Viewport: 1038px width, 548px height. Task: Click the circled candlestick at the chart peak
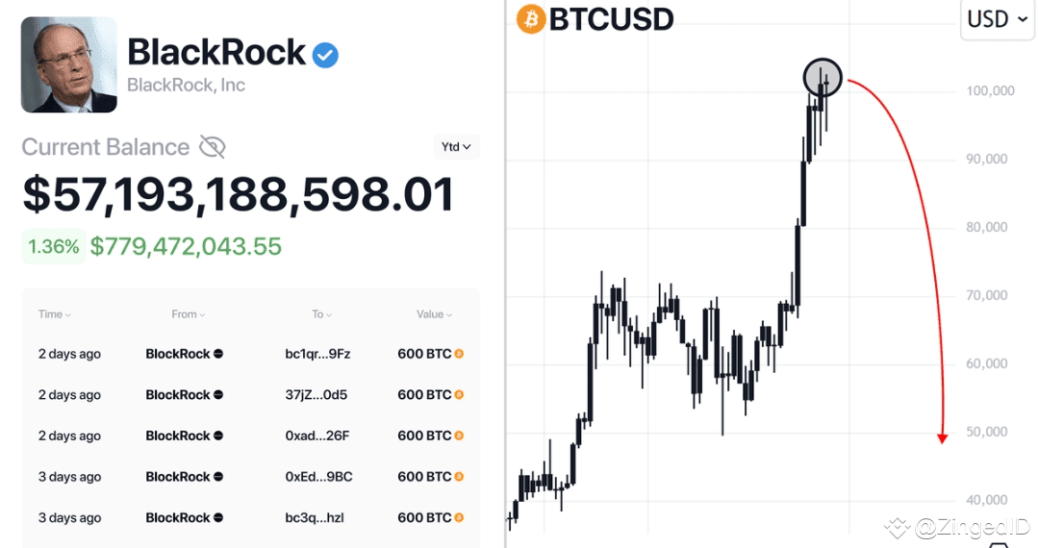point(823,78)
